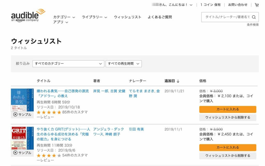Open すべてのカテゴリー filter dropdown
The image size is (265, 166).
[68, 64]
